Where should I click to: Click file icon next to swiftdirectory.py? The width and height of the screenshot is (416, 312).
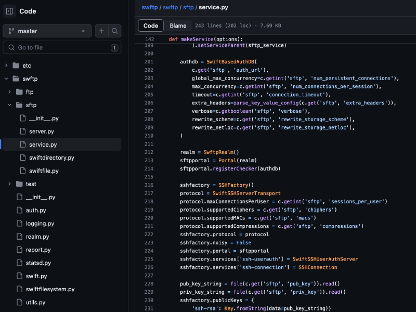pos(23,158)
